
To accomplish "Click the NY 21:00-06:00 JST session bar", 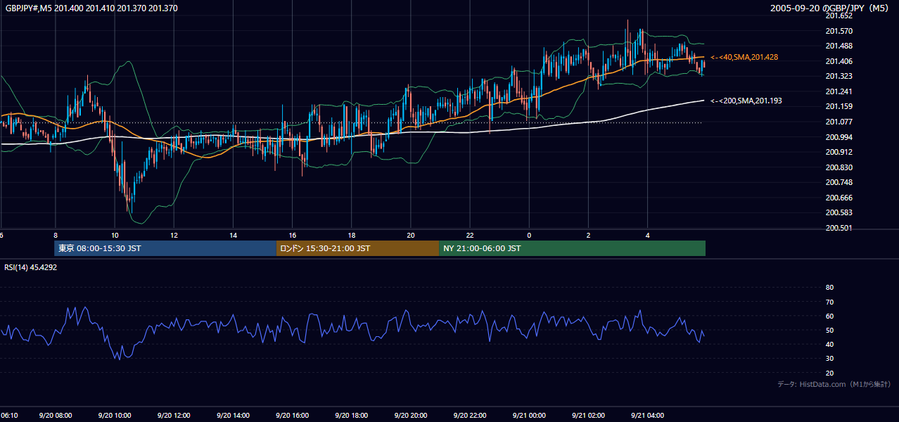I will [x=572, y=248].
